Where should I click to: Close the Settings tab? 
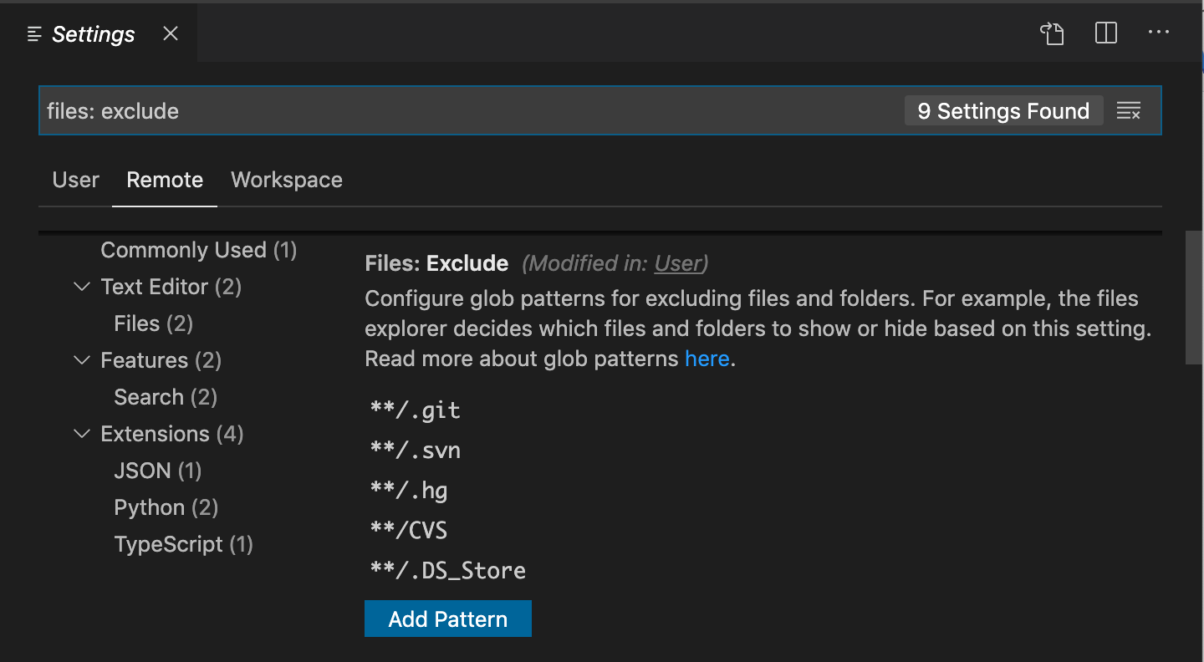point(171,33)
